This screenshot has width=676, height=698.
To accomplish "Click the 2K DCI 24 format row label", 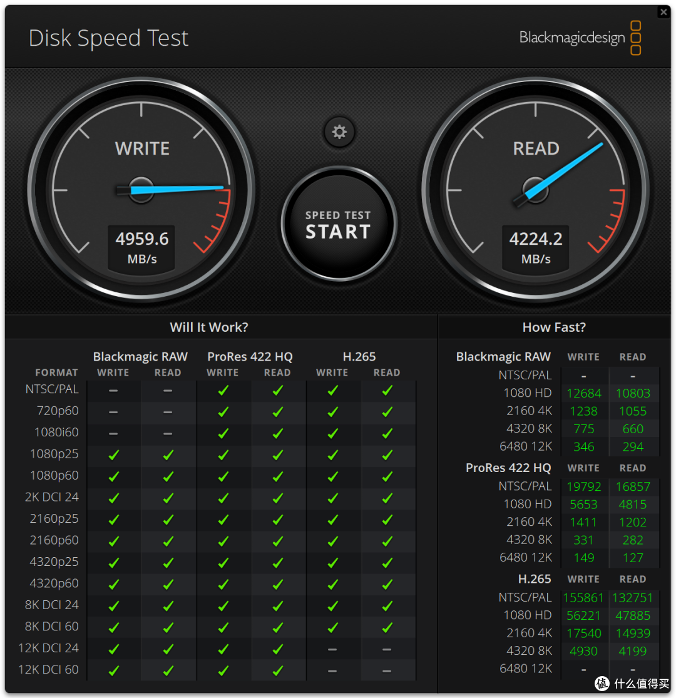I will [51, 497].
